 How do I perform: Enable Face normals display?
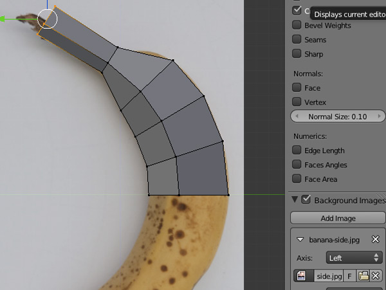tap(297, 87)
